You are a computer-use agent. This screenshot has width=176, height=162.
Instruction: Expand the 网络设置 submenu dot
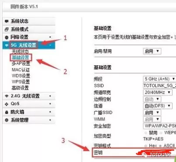50,37
